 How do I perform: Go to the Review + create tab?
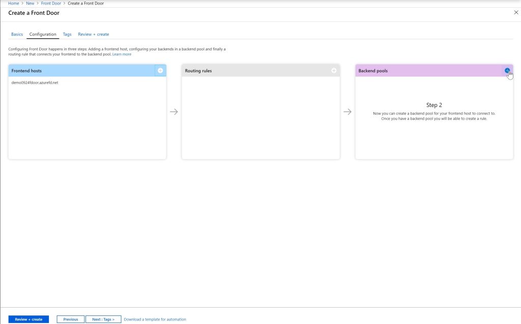(94, 34)
